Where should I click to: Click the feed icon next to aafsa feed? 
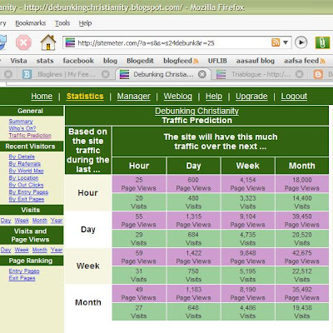[322, 61]
